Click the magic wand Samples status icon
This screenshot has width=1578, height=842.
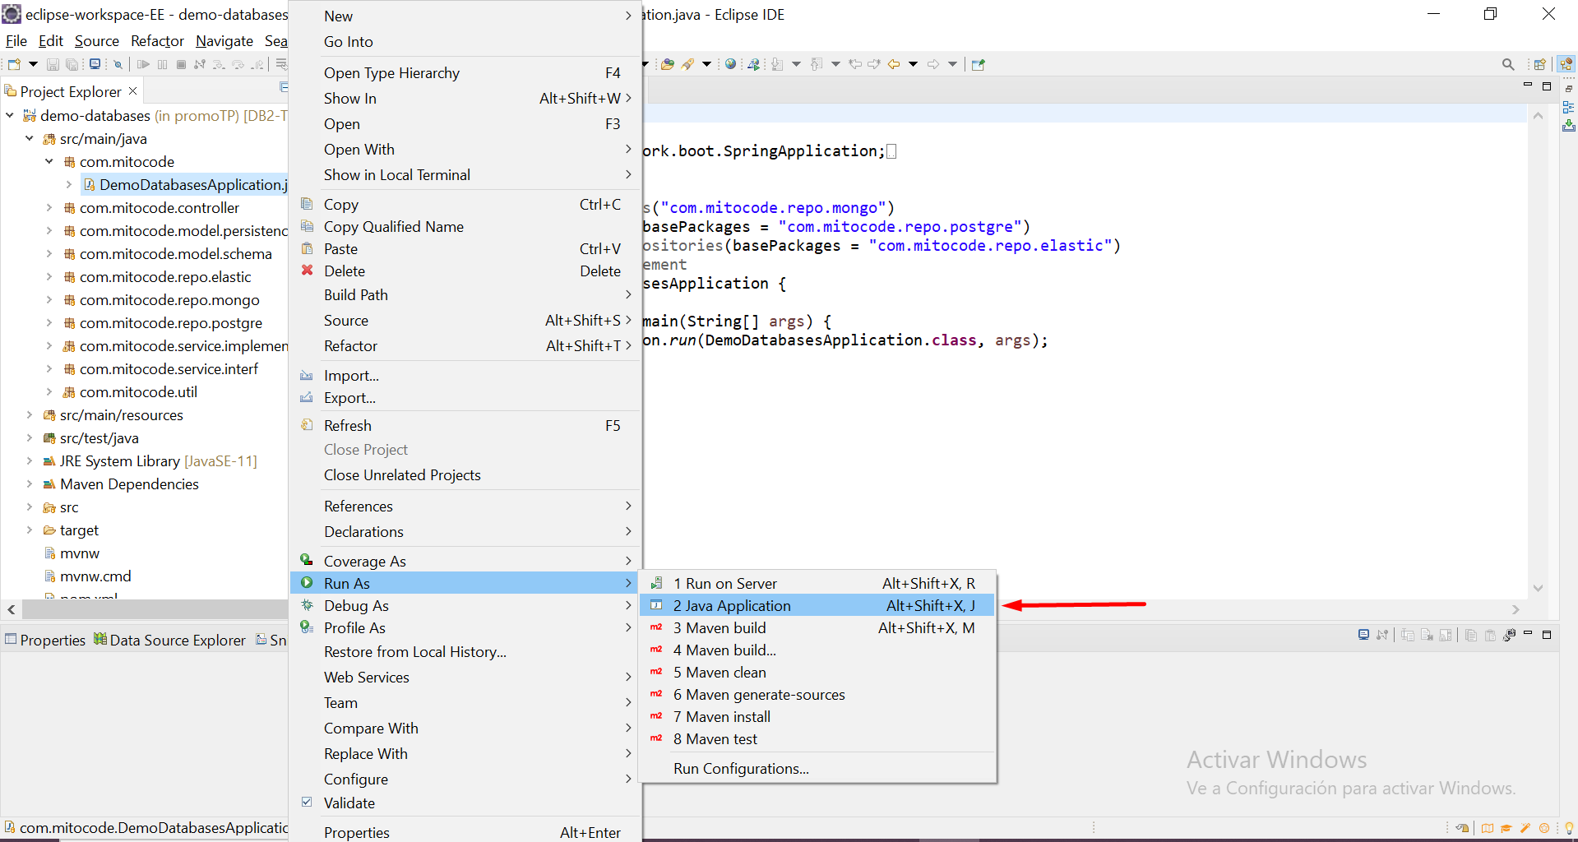1525,828
